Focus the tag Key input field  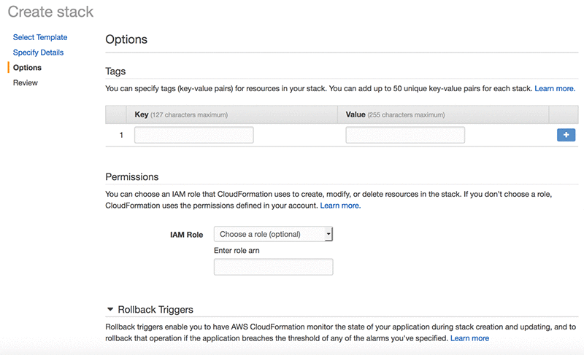coord(193,135)
